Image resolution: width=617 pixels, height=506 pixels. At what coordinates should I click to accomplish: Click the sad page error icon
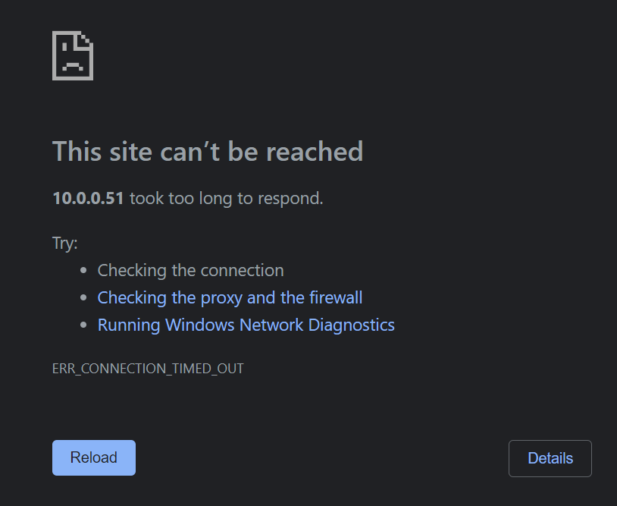coord(73,55)
